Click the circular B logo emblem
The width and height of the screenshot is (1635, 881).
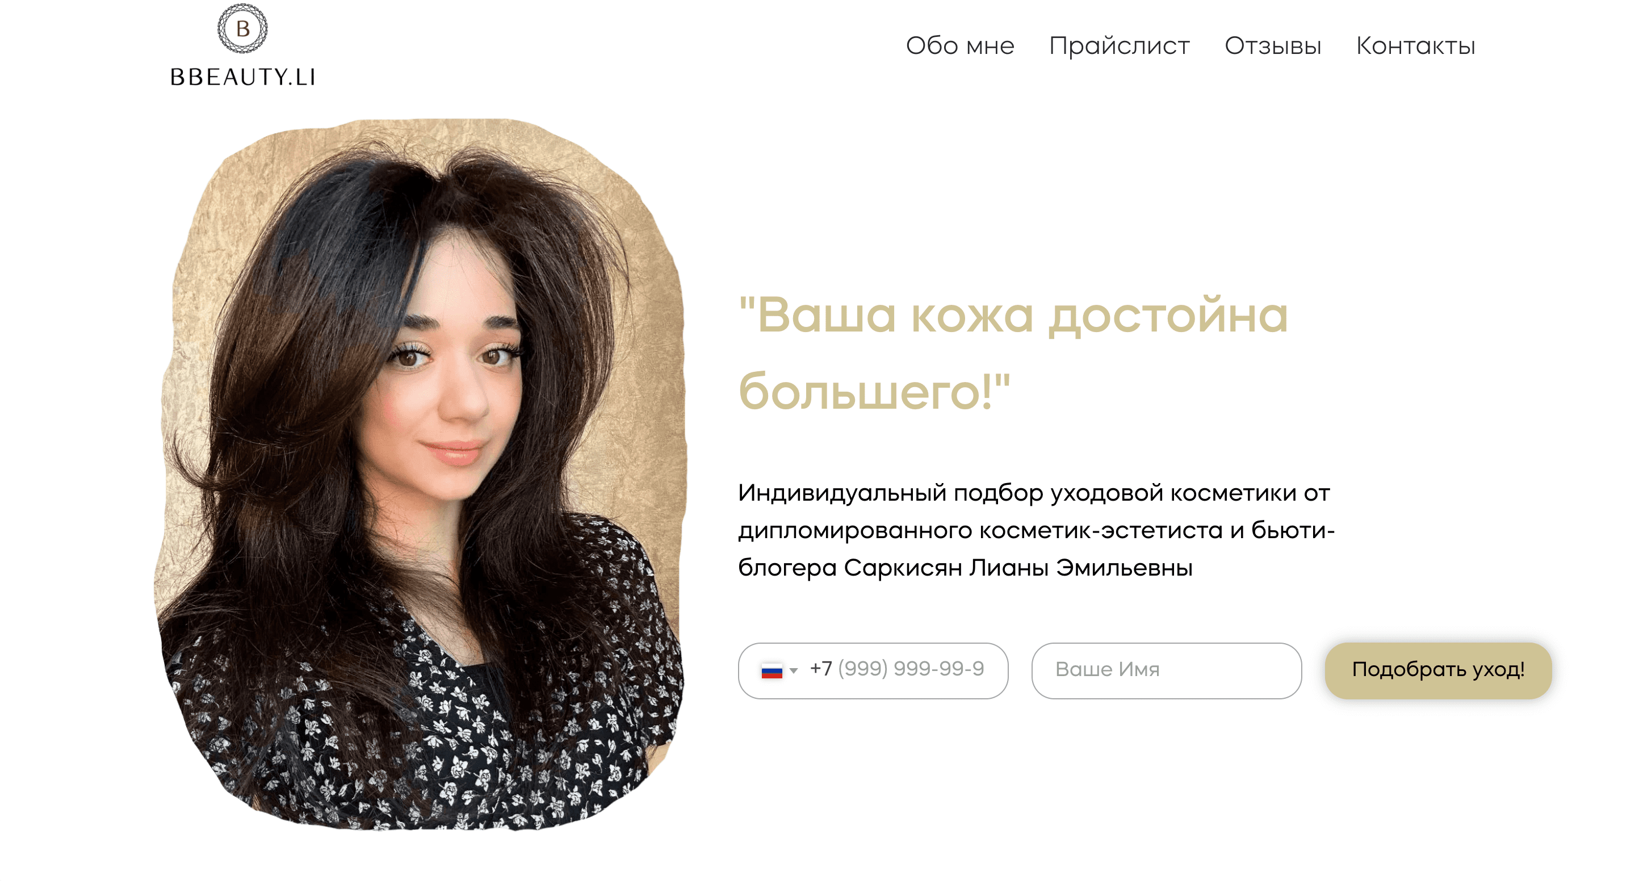(x=242, y=28)
